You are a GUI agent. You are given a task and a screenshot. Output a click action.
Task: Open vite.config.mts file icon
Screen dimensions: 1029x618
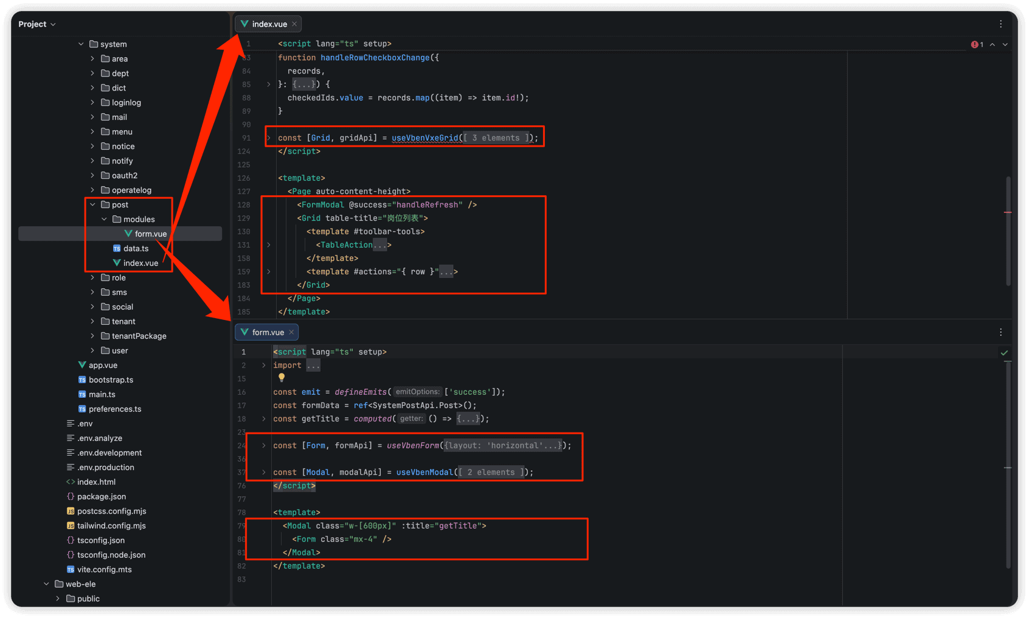pos(71,569)
